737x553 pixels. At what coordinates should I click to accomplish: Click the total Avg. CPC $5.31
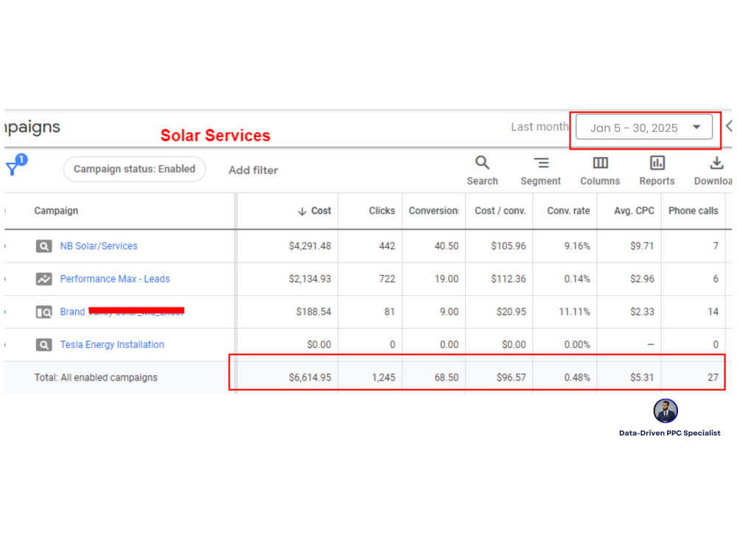pyautogui.click(x=642, y=378)
